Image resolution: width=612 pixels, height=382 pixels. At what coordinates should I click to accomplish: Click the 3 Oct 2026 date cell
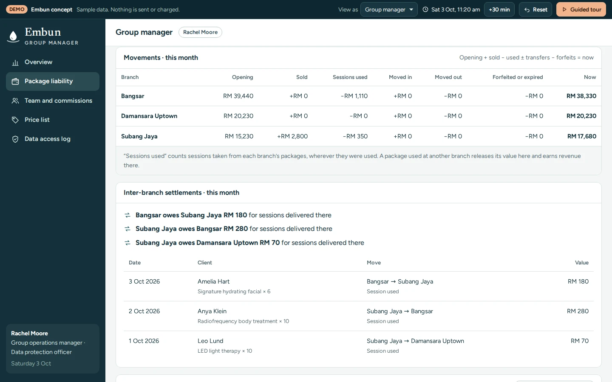144,281
